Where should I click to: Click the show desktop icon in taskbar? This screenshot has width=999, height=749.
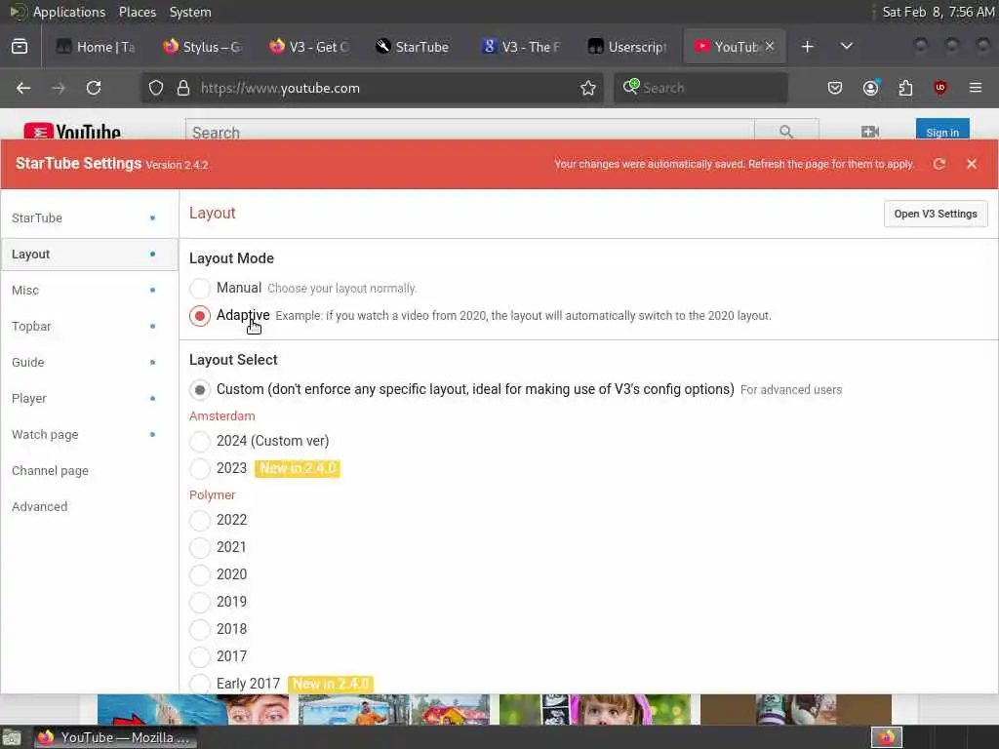[12, 738]
